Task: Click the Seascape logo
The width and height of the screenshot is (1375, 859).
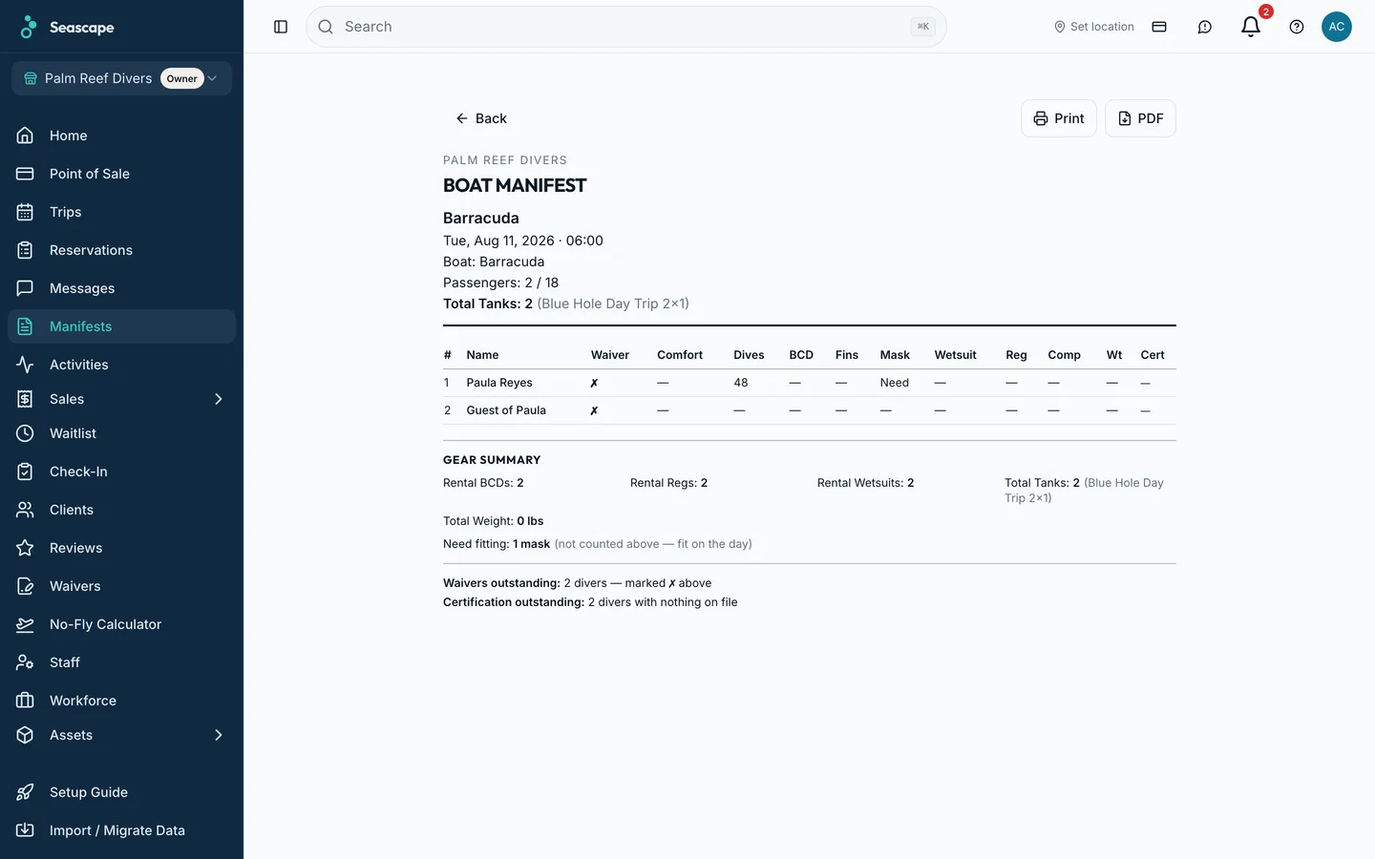Action: [67, 27]
